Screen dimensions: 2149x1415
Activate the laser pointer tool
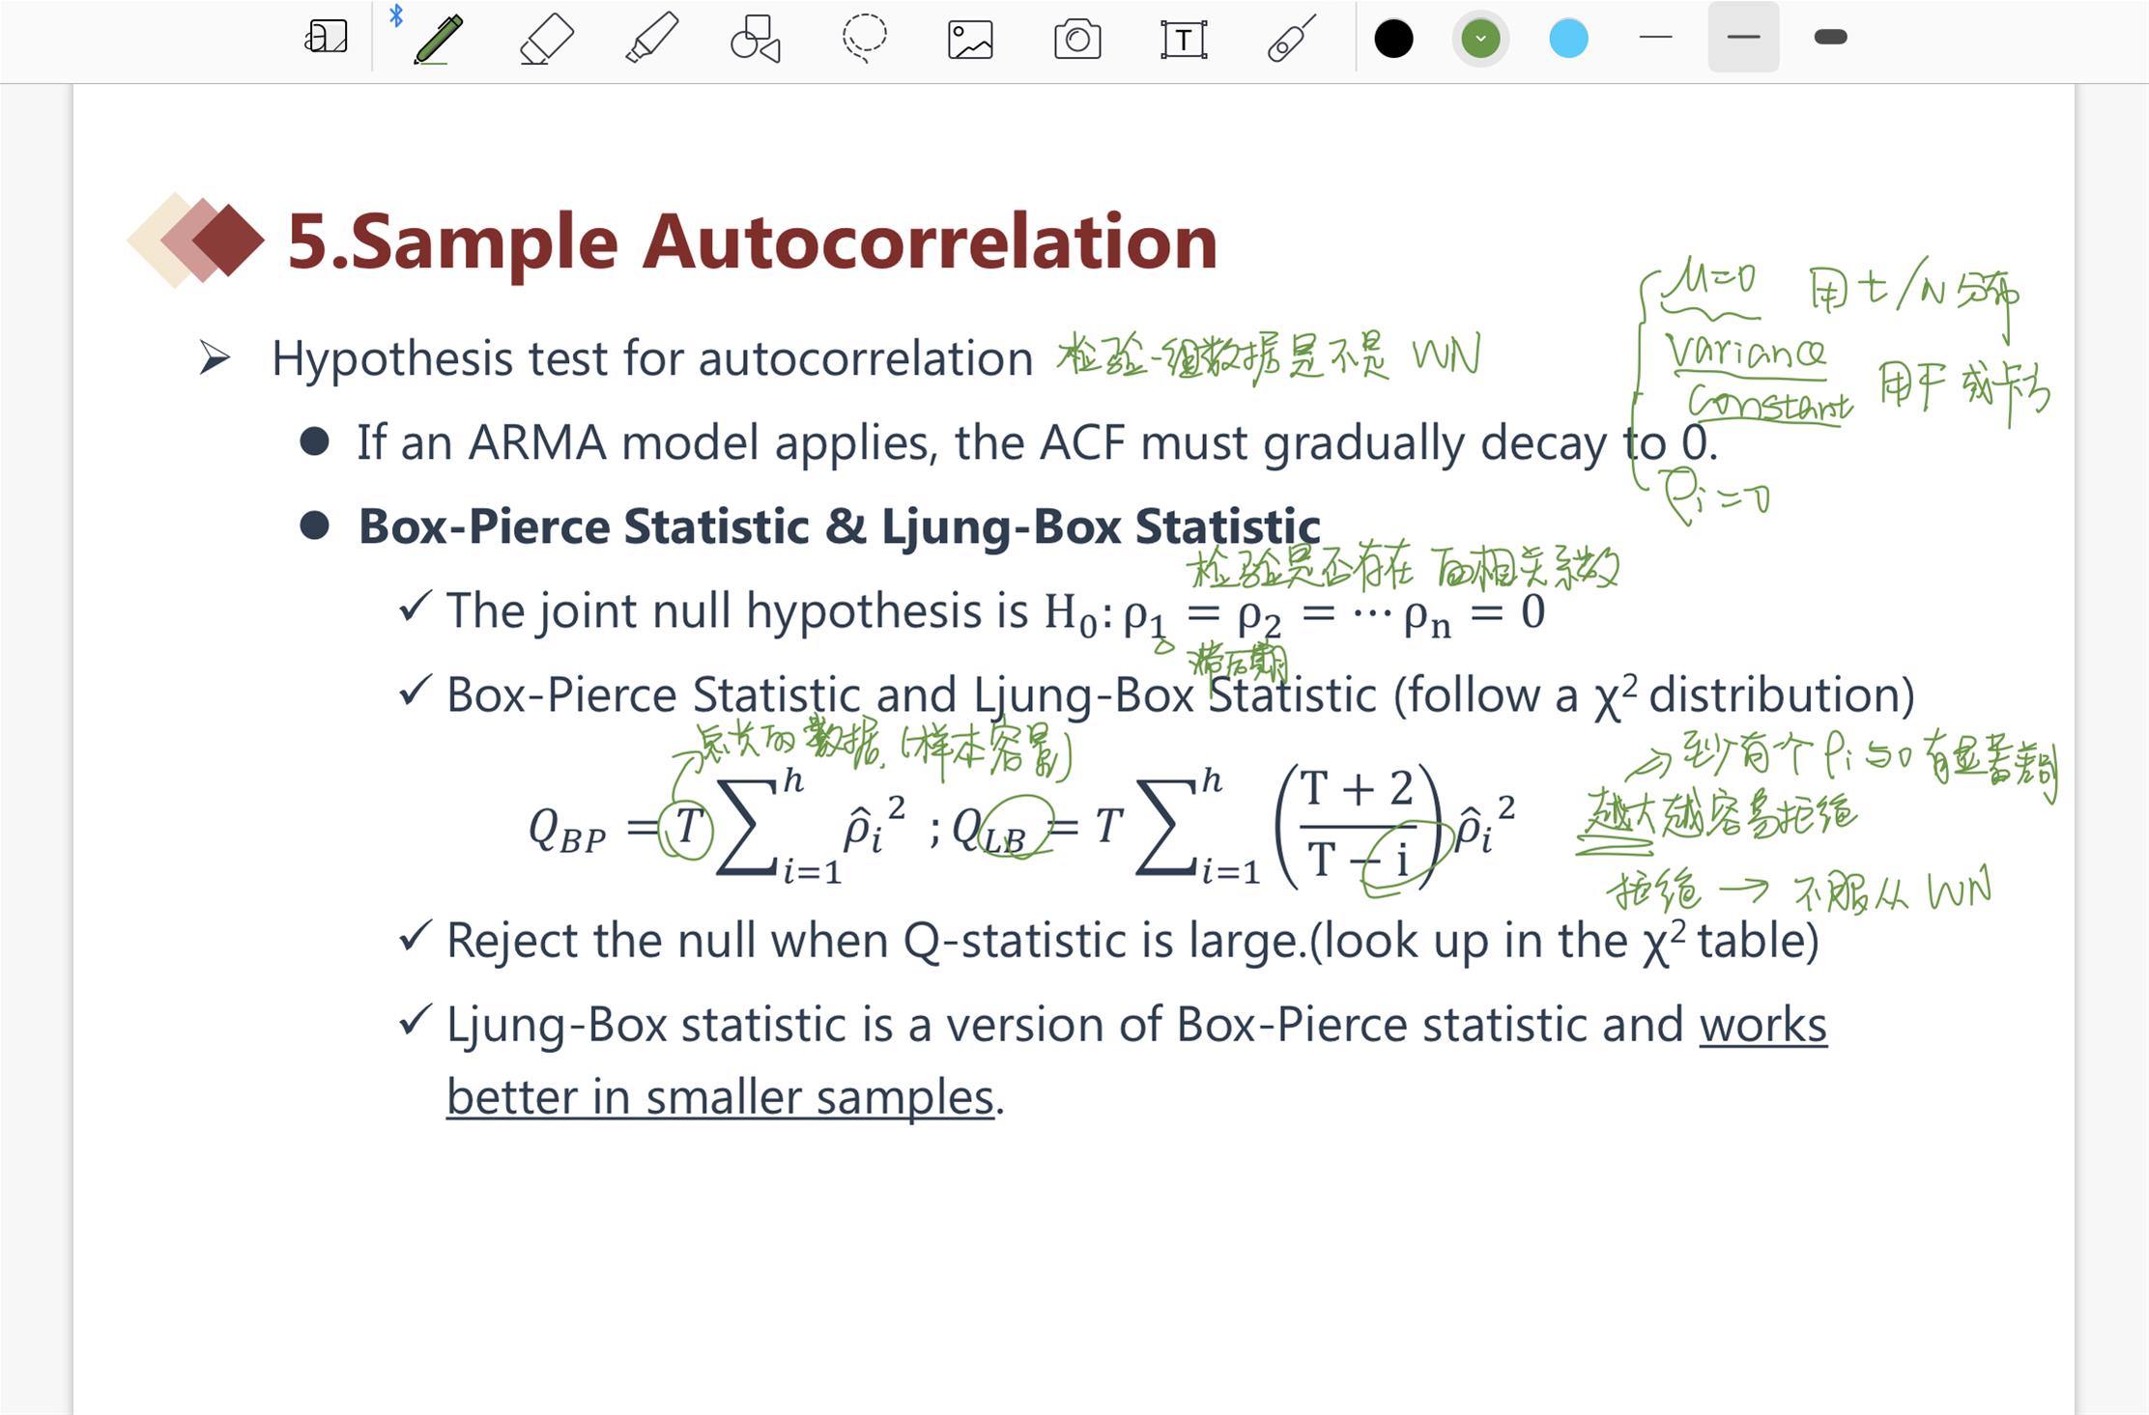(x=1291, y=40)
